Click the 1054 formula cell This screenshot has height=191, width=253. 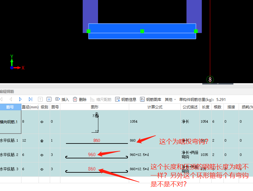155,122
